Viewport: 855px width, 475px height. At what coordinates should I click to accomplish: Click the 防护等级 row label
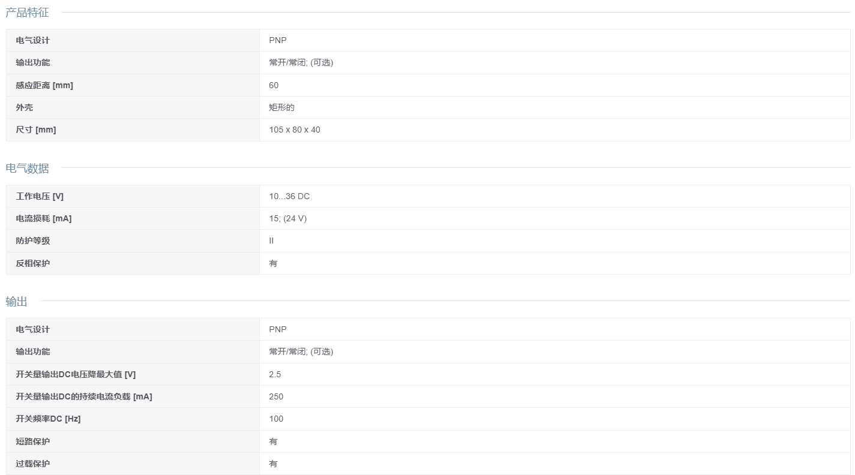click(x=33, y=240)
